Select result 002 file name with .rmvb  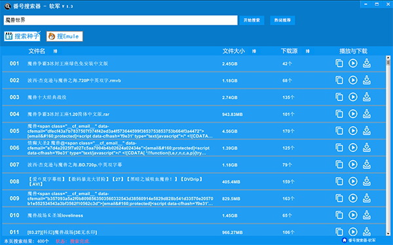74,80
